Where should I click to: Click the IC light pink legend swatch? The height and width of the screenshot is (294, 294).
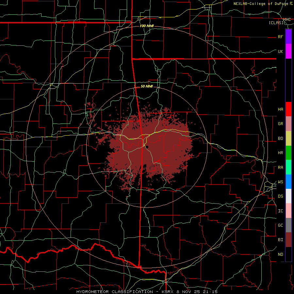(x=288, y=211)
